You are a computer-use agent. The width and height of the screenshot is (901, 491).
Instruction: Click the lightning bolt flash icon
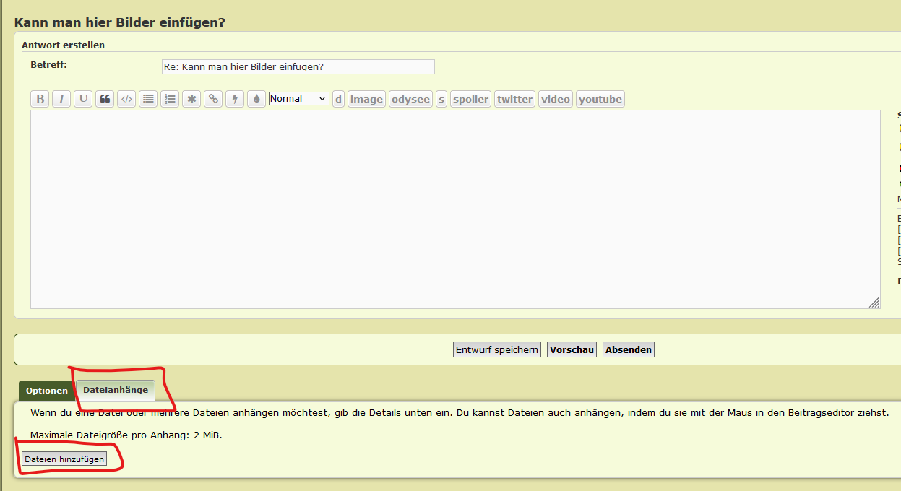coord(235,99)
